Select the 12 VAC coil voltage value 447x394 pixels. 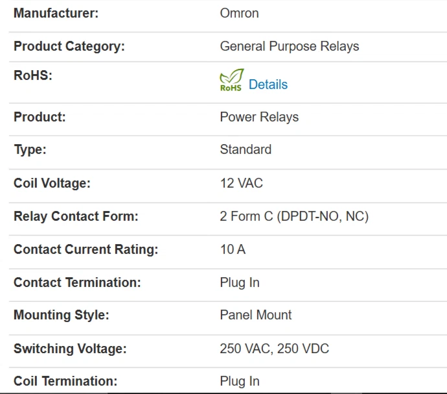(x=241, y=183)
